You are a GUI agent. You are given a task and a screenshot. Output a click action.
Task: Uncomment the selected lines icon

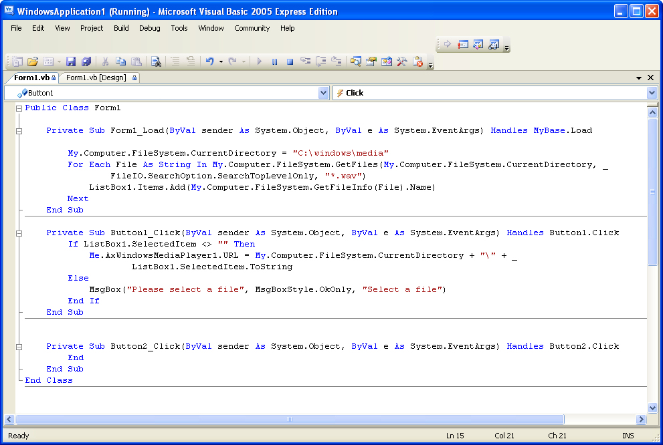tap(191, 61)
